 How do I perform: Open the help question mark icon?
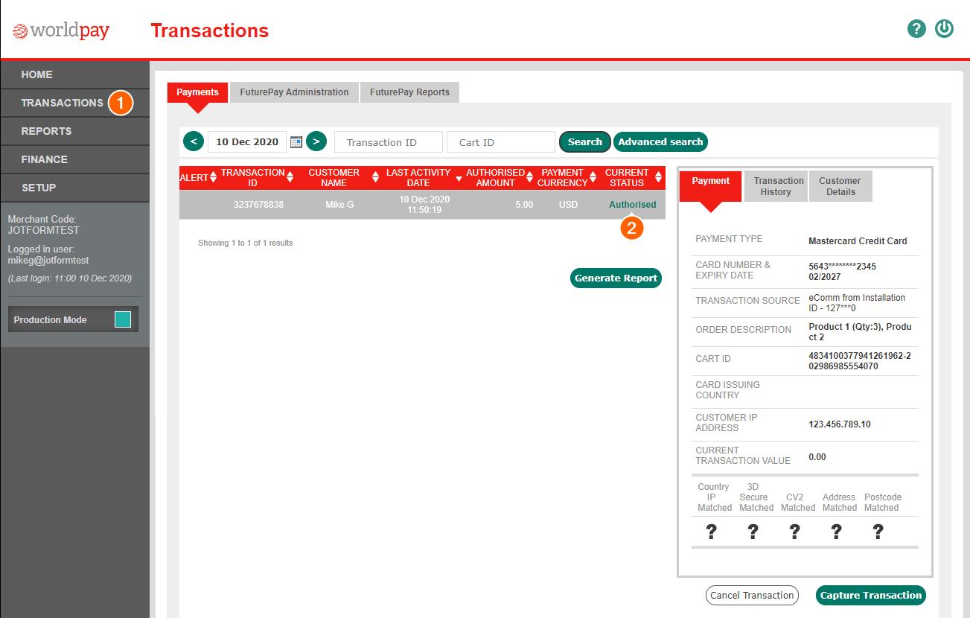[x=916, y=29]
